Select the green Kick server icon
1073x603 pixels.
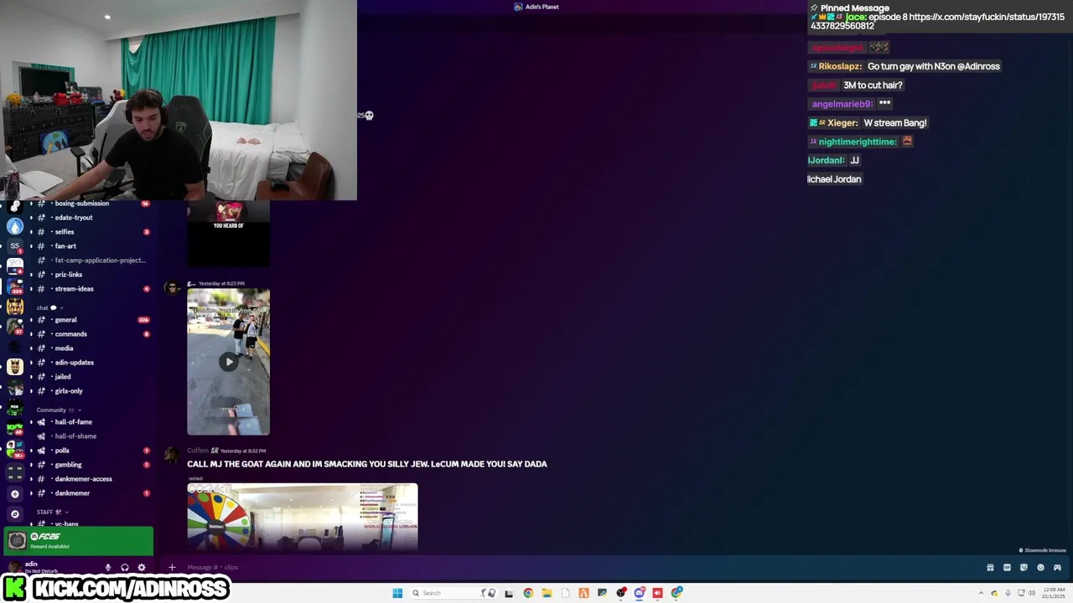click(15, 428)
